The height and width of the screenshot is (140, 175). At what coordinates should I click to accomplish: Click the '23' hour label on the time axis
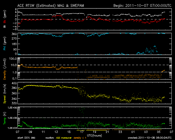click(x=120, y=132)
